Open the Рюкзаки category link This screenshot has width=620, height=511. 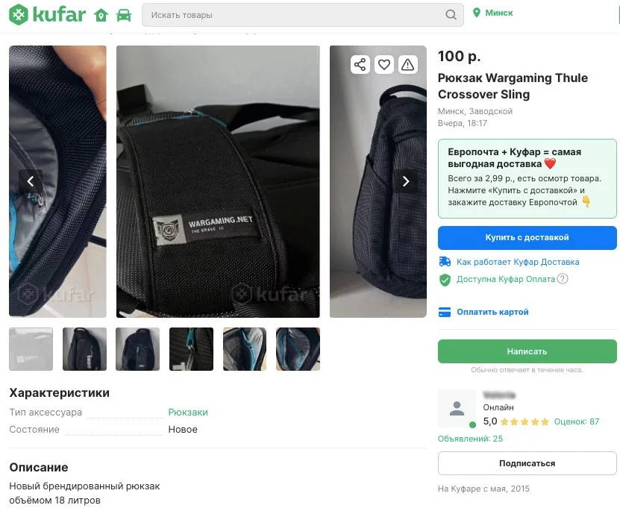pyautogui.click(x=188, y=413)
